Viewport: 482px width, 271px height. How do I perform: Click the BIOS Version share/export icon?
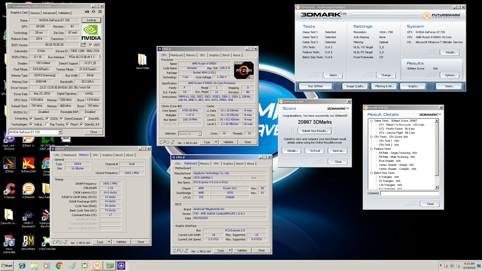[83, 45]
